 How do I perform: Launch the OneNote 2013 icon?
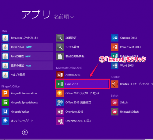[60, 112]
